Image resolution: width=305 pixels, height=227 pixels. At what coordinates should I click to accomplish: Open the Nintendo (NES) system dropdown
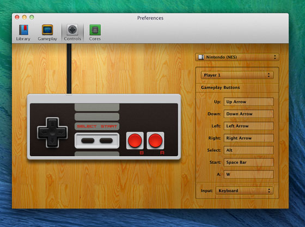237,57
